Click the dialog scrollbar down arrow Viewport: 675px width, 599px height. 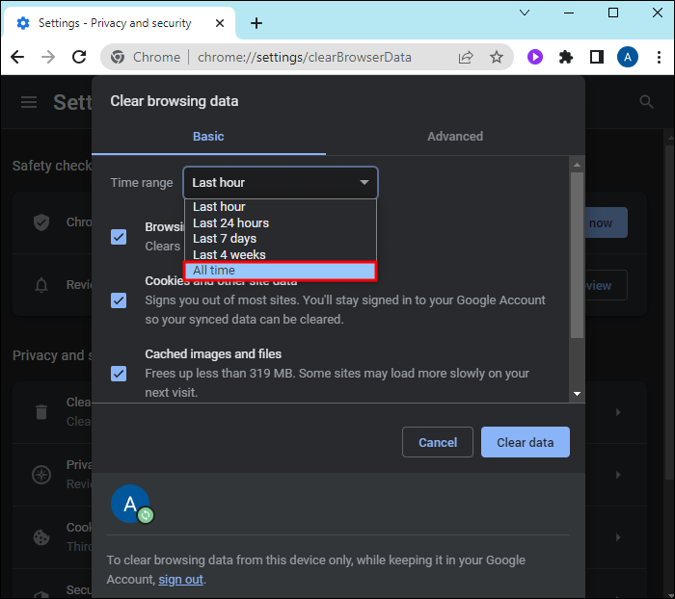(x=578, y=393)
